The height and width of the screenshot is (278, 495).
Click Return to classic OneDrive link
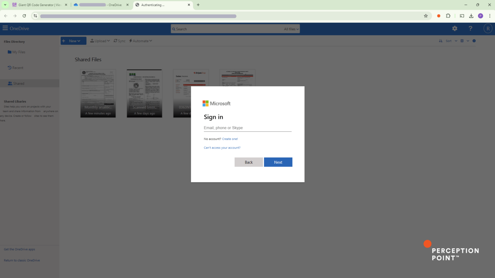pyautogui.click(x=22, y=260)
